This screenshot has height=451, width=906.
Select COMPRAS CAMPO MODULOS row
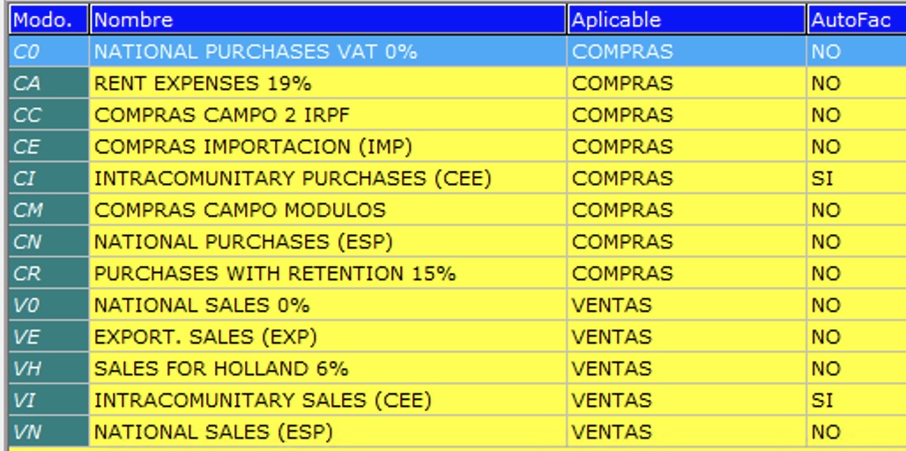coord(240,211)
